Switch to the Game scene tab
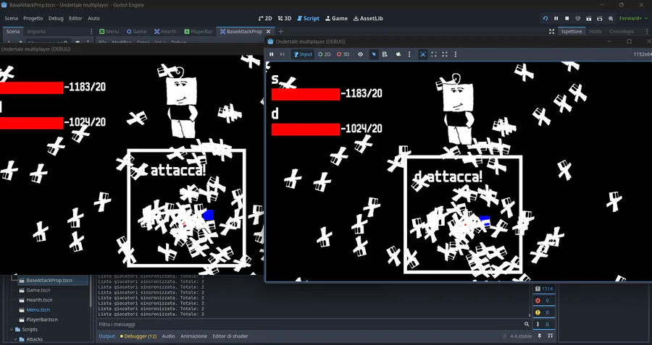The width and height of the screenshot is (652, 345). click(137, 32)
